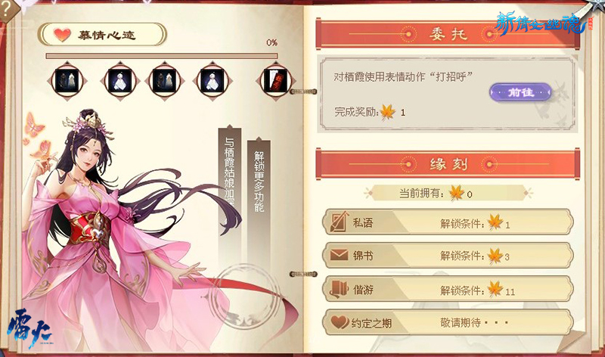Click the 当前拥有 maple leaf counter
Viewport: 605px width, 357px height.
[x=448, y=193]
